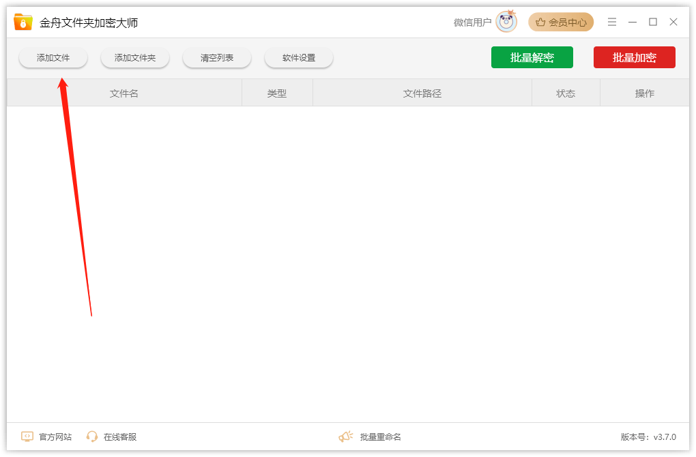Clear the list with 清空列表

(217, 58)
